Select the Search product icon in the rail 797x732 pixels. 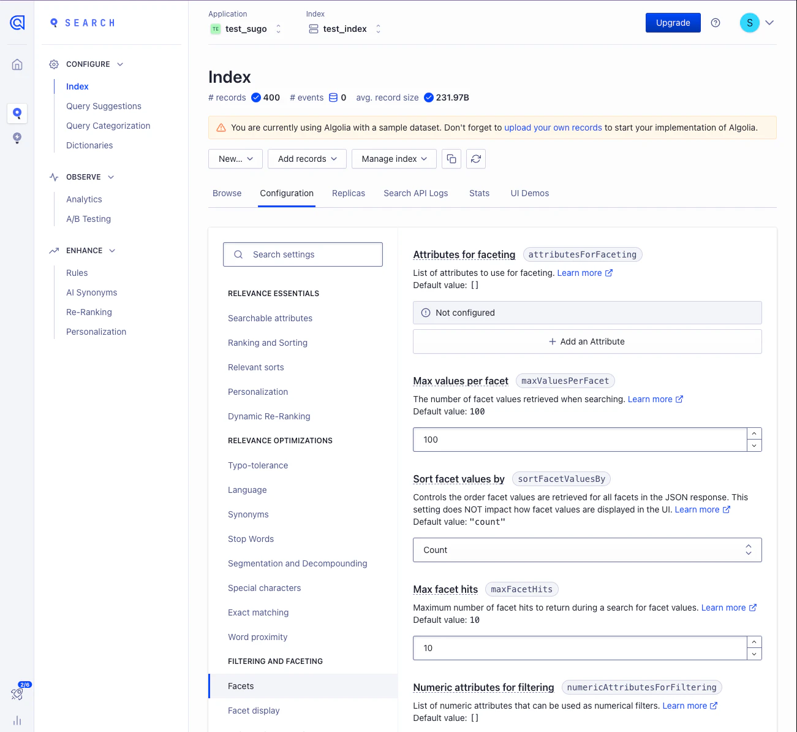(x=17, y=113)
